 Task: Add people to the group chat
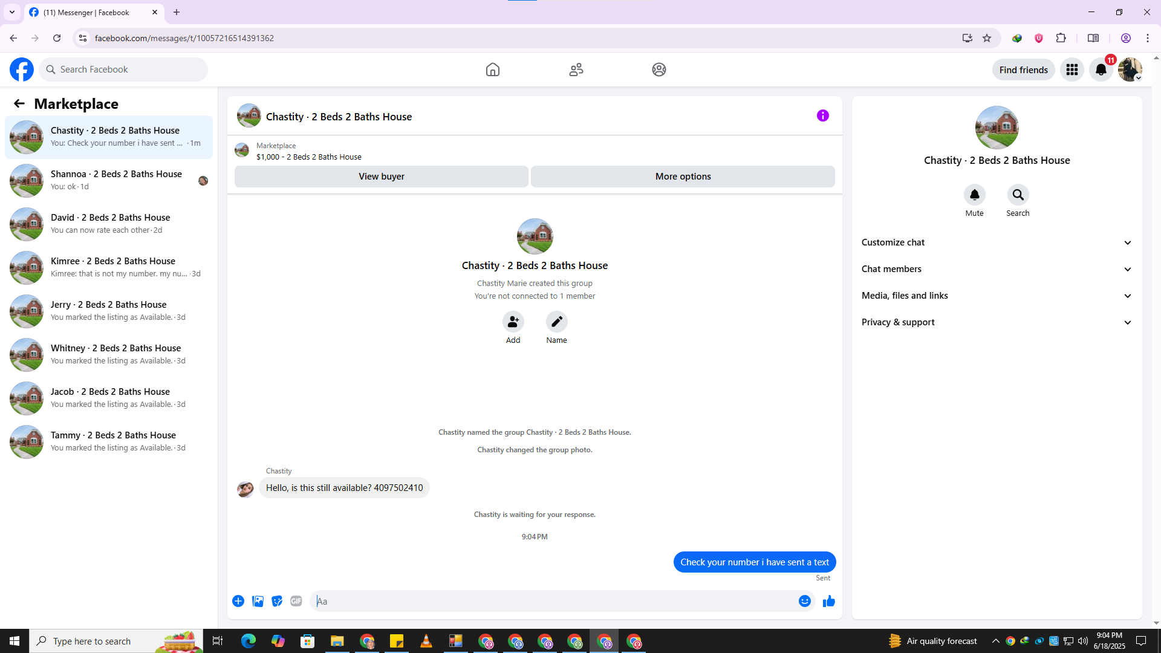(x=513, y=322)
